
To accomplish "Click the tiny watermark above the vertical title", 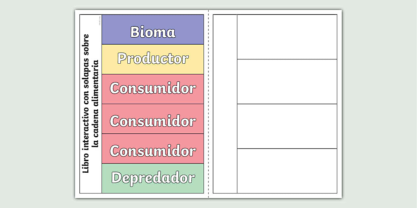I will tap(99, 21).
